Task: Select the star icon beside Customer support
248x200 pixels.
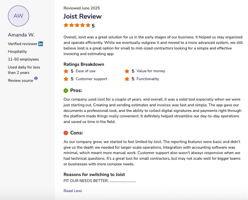Action: (x=65, y=79)
